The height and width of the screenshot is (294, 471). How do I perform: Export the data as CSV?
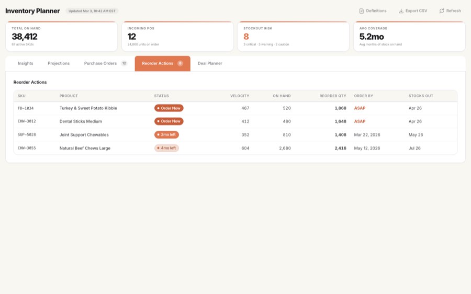[413, 11]
